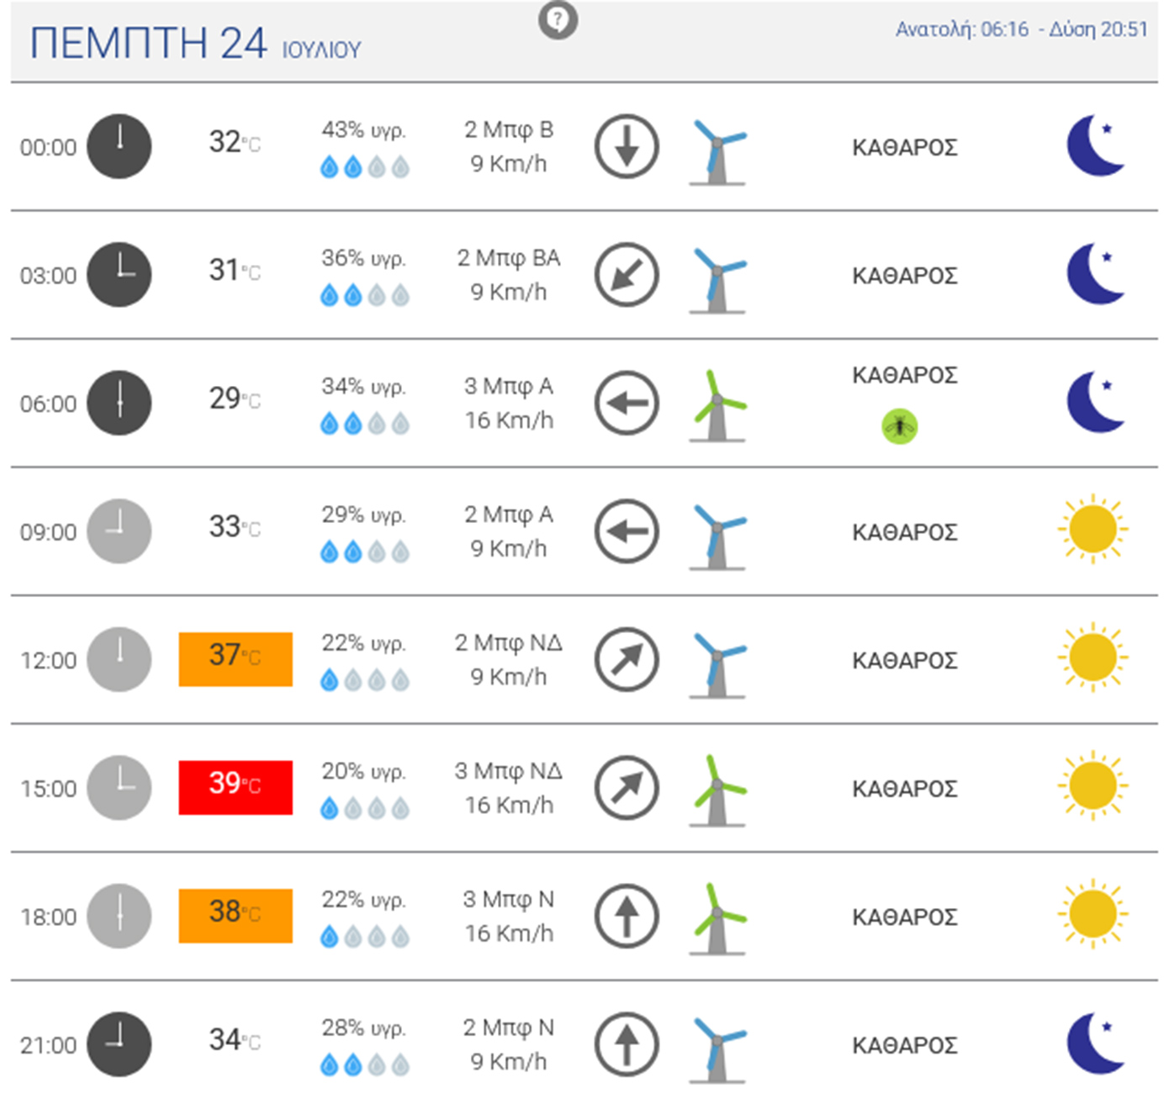The height and width of the screenshot is (1104, 1169).
Task: Click the mosquito alert icon at 06:00
Action: [x=899, y=426]
